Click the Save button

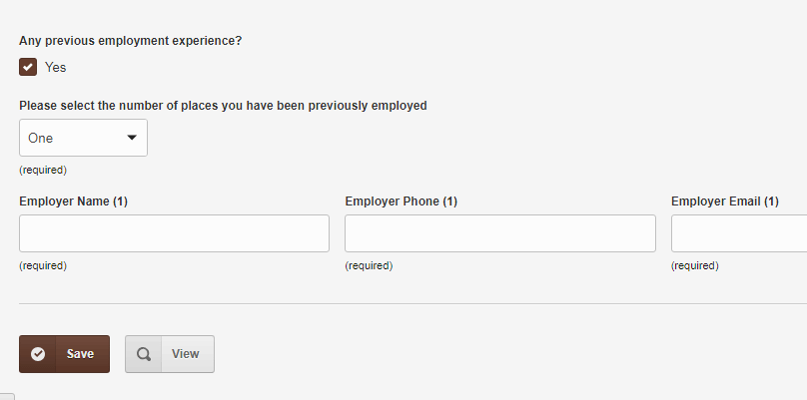64,354
